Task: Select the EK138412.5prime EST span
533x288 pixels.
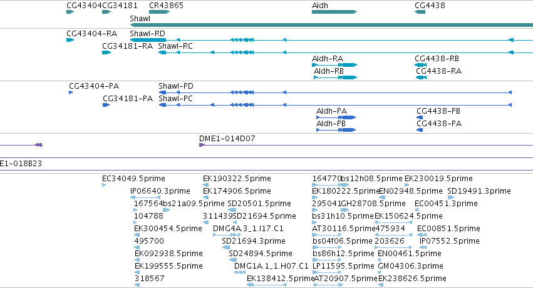Action: point(267,285)
